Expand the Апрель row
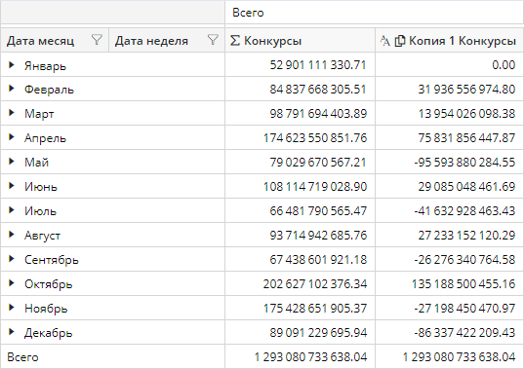The height and width of the screenshot is (369, 524). (x=12, y=137)
